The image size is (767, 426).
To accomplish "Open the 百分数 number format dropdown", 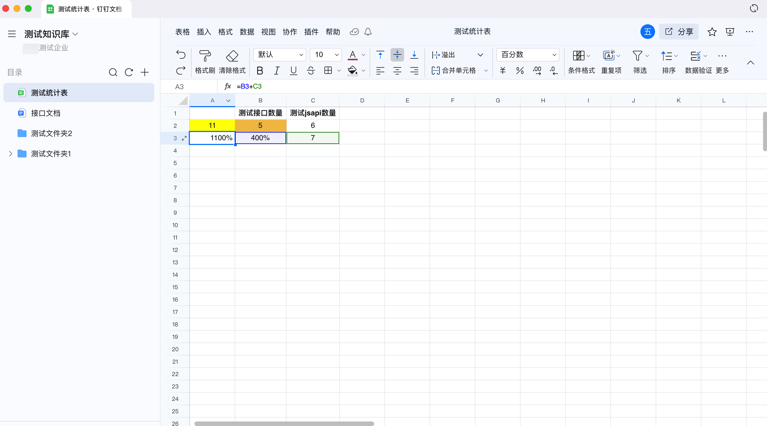I will coord(528,55).
